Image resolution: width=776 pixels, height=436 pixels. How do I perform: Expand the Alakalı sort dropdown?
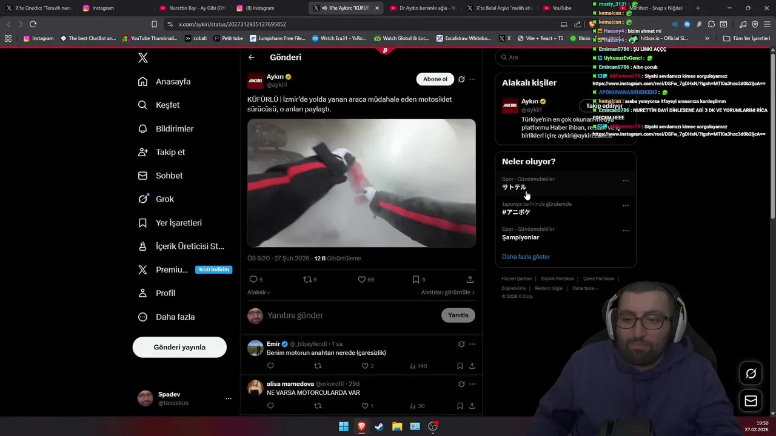pos(259,292)
